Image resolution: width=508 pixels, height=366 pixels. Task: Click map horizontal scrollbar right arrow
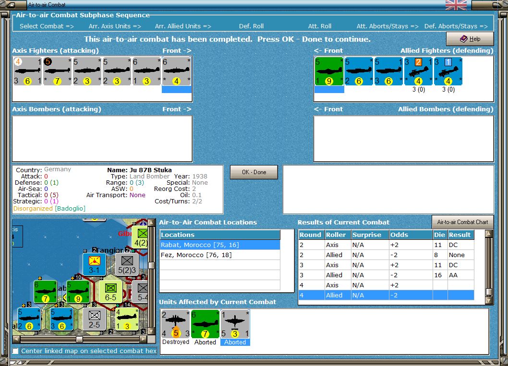143,339
